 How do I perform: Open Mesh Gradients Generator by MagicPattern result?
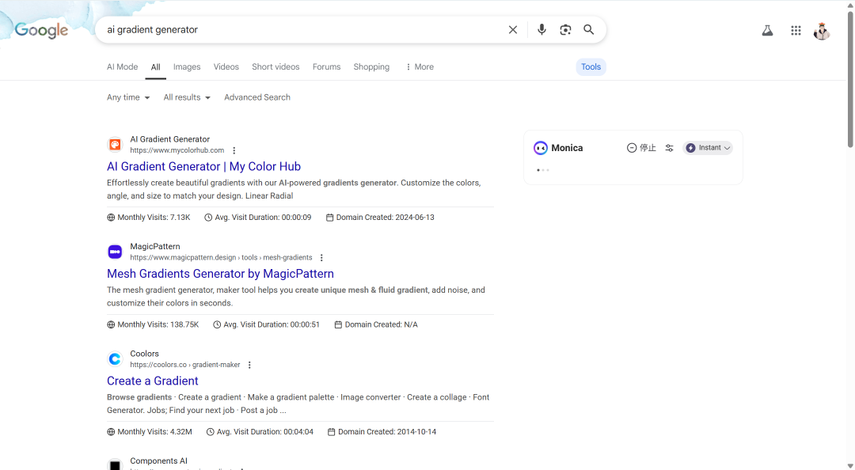coord(220,274)
